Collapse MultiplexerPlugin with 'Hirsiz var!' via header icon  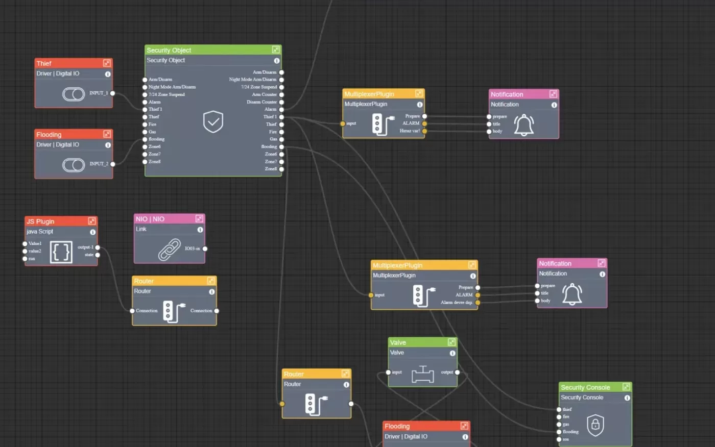pos(419,93)
